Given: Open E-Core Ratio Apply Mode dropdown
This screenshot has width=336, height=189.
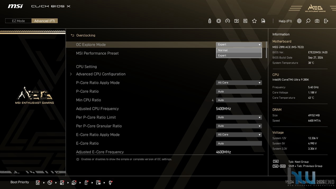Looking at the screenshot, I should [239, 135].
